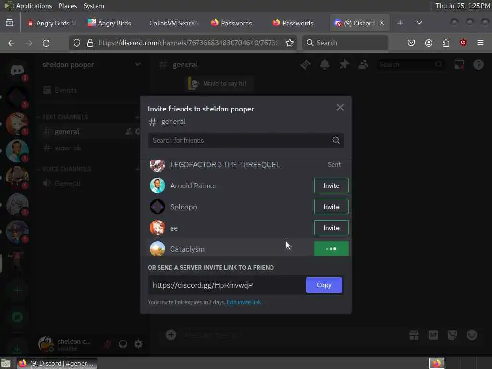Click Sploopo's avatar in the friend list
Image resolution: width=492 pixels, height=369 pixels.
pyautogui.click(x=157, y=207)
